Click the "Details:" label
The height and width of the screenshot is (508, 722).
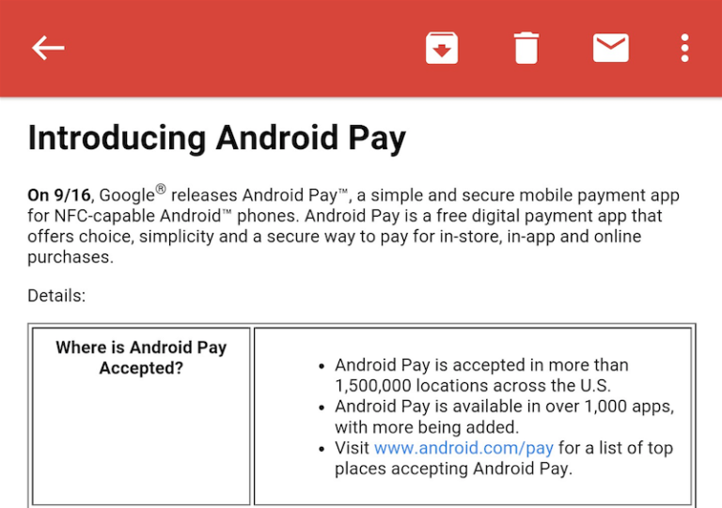tap(56, 296)
